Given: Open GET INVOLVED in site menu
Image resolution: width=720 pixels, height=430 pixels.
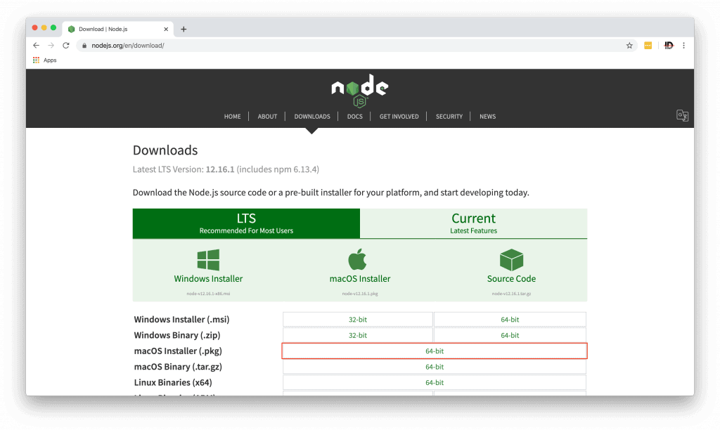Looking at the screenshot, I should [x=399, y=117].
